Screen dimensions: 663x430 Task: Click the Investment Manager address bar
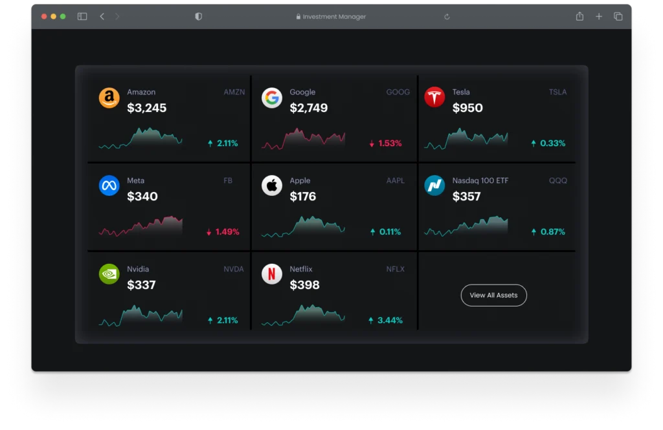331,17
